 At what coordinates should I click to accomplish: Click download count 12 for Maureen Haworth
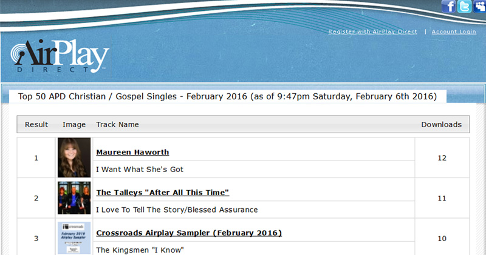pos(442,158)
